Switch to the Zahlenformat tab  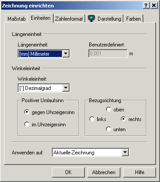pos(69,19)
